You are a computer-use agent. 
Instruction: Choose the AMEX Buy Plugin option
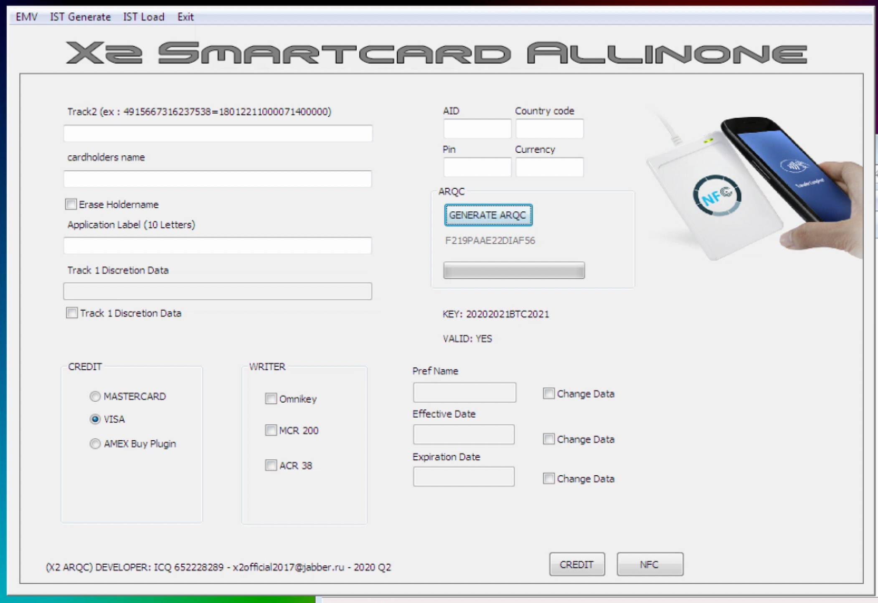pyautogui.click(x=95, y=443)
